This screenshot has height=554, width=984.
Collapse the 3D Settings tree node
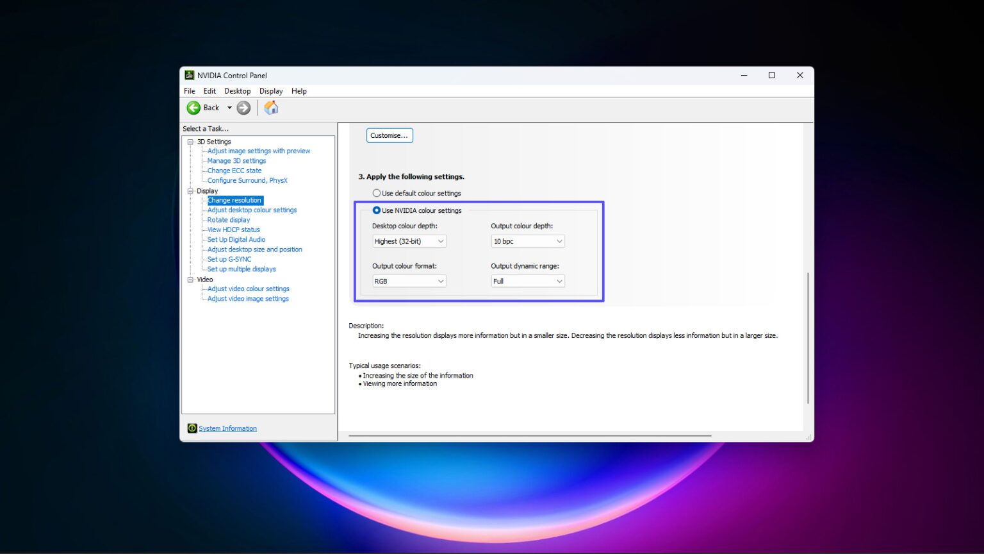(x=190, y=142)
